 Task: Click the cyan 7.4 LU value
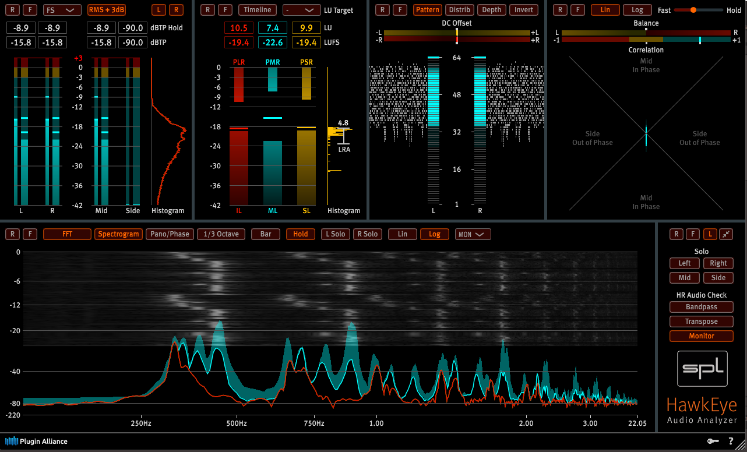click(272, 28)
